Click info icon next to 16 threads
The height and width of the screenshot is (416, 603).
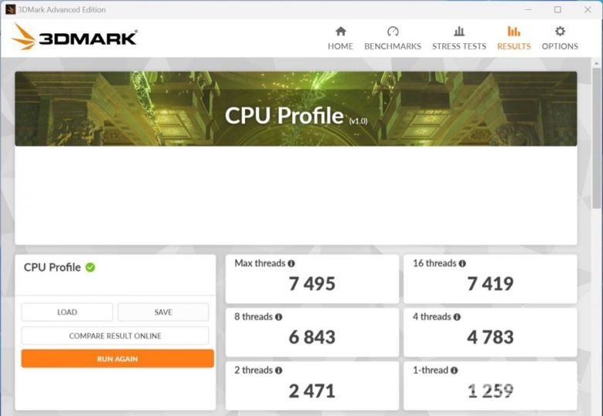(462, 264)
